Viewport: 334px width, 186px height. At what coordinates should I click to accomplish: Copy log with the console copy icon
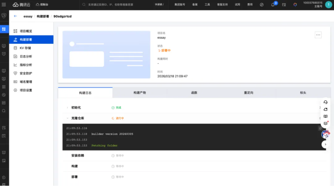tap(320, 128)
